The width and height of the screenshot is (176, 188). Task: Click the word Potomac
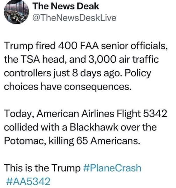click(x=24, y=141)
